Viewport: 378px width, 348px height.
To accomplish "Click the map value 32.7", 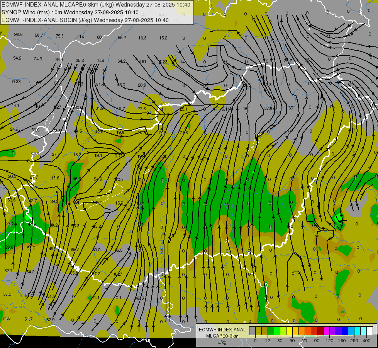I will coord(8,271).
